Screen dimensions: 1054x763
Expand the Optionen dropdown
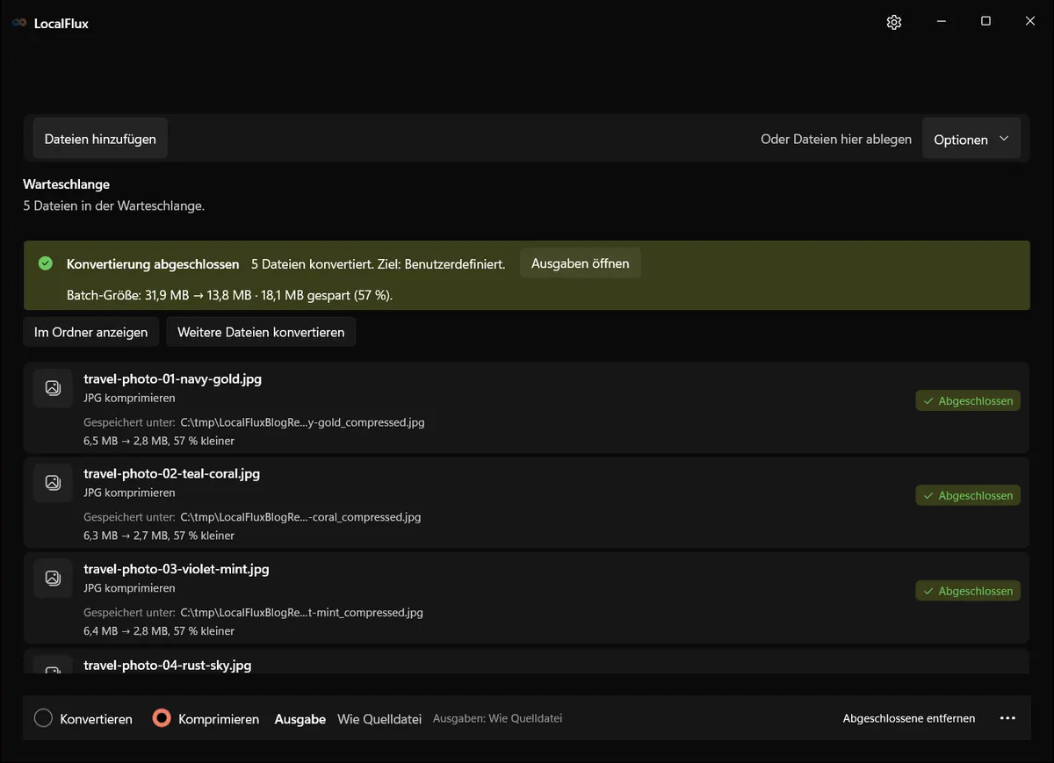[971, 140]
